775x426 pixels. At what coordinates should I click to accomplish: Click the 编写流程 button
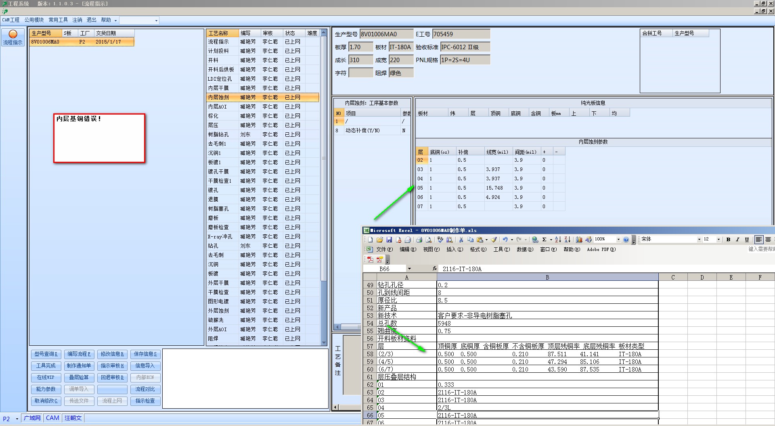79,354
